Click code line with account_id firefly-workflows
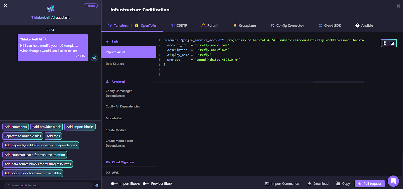 [x=198, y=45]
